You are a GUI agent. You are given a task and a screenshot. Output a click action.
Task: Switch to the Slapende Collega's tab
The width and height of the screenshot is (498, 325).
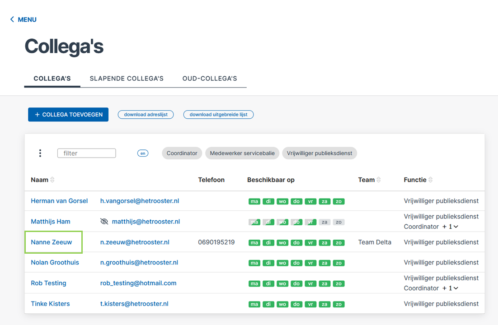[x=127, y=79]
